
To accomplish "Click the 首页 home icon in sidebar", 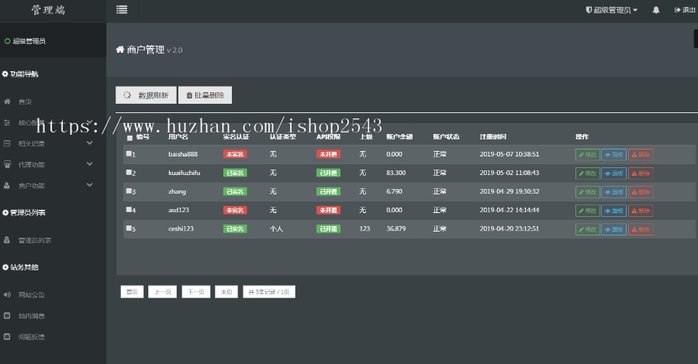I will pyautogui.click(x=8, y=101).
